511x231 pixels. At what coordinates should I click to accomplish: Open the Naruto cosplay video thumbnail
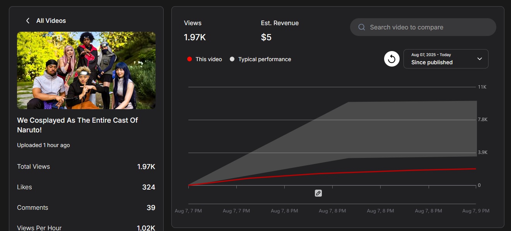tap(86, 70)
